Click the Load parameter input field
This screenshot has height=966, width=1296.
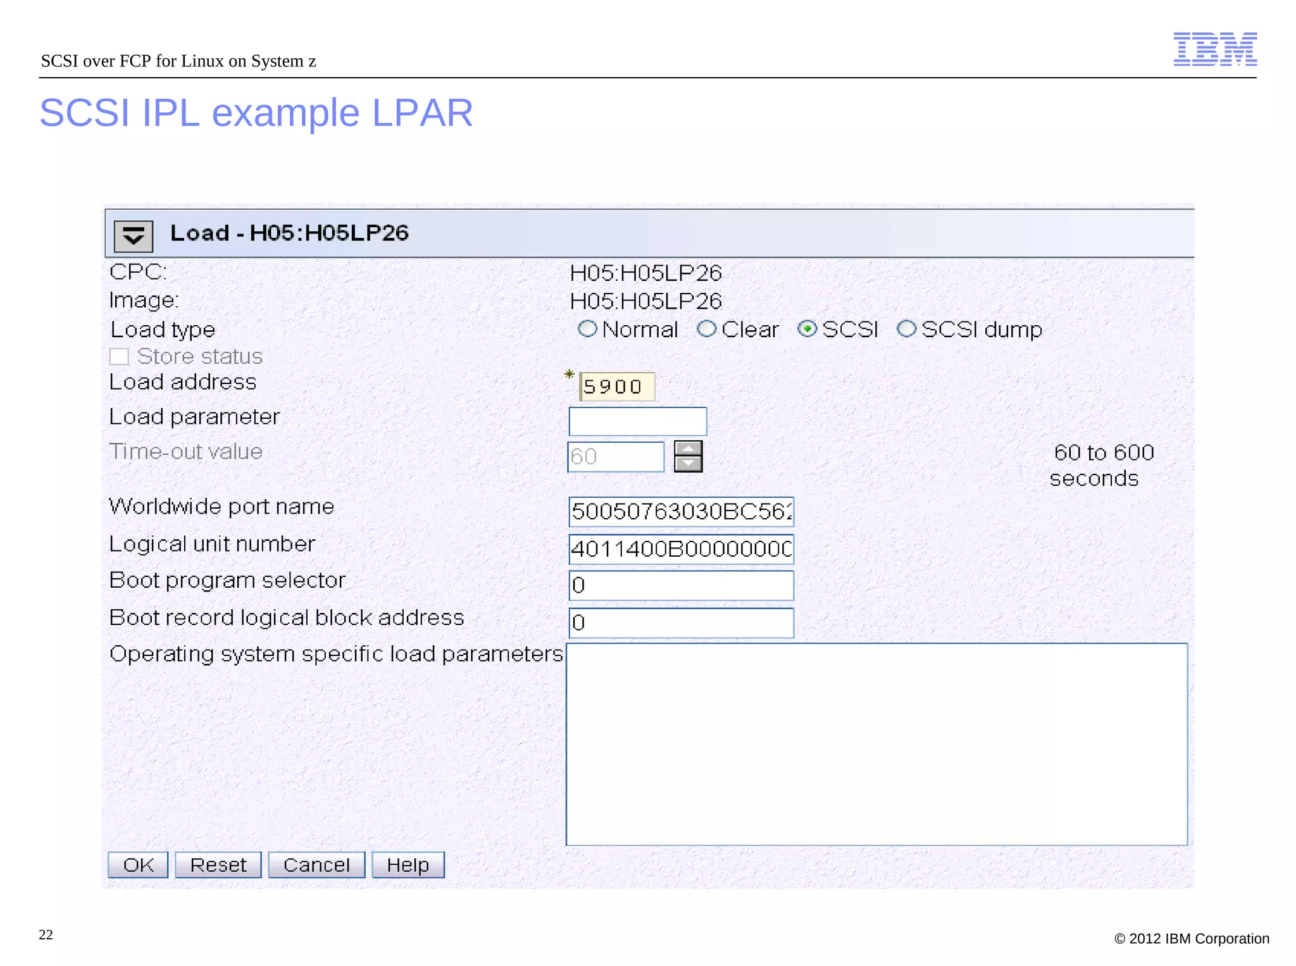click(638, 421)
